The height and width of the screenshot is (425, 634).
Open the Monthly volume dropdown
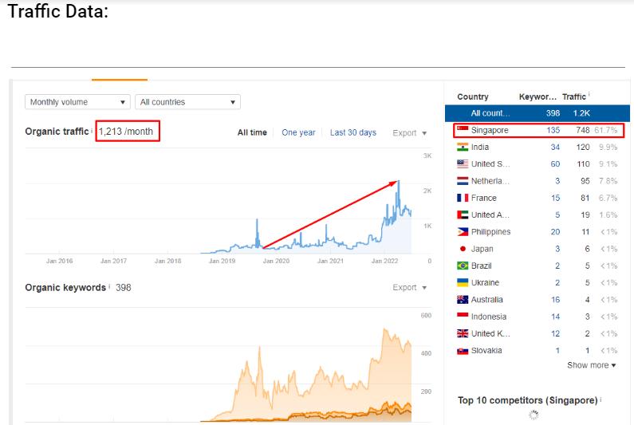tap(78, 102)
